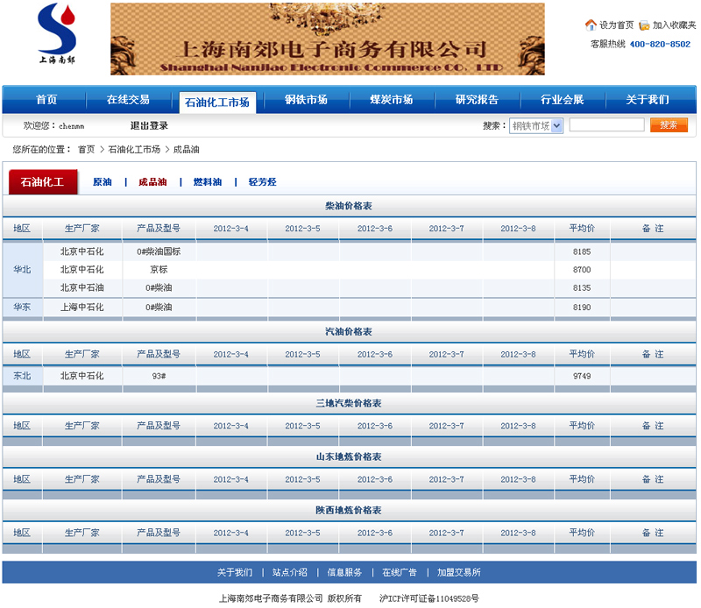
Task: Click the average price 8190
Action: tap(582, 308)
